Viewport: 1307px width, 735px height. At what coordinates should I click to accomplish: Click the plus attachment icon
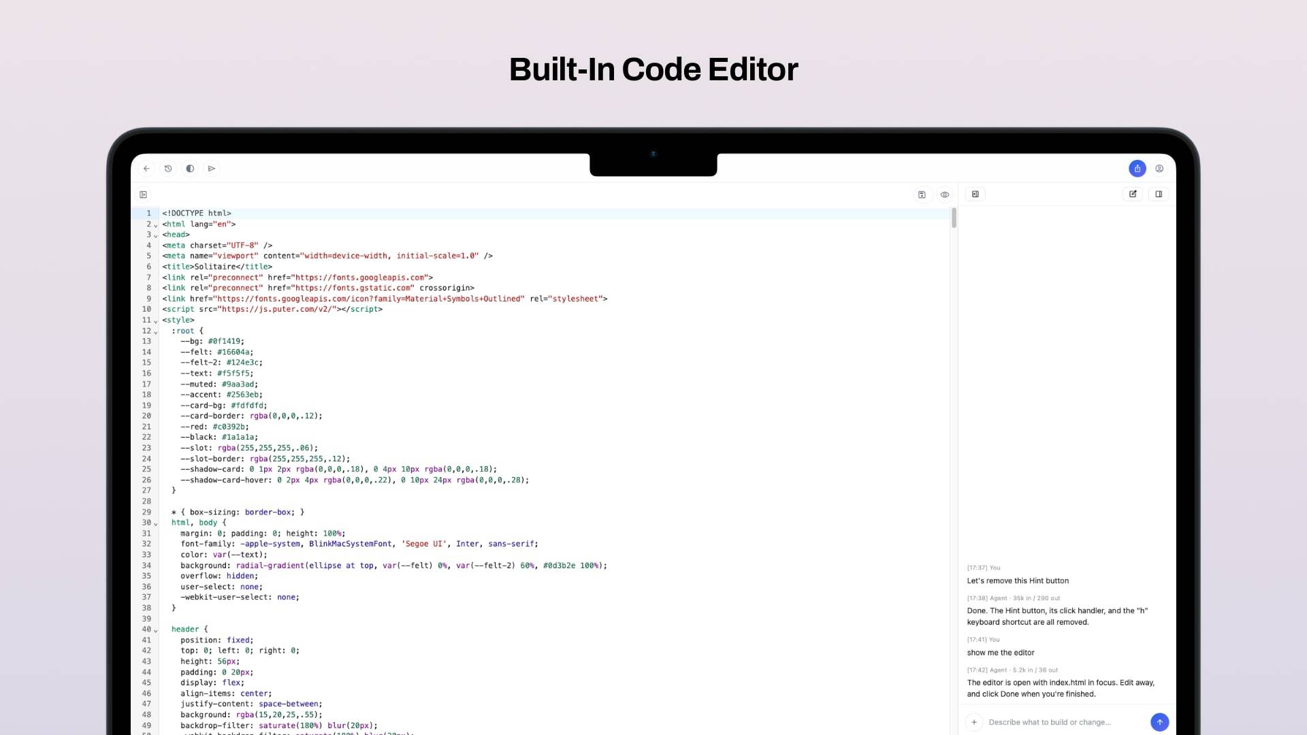click(974, 722)
